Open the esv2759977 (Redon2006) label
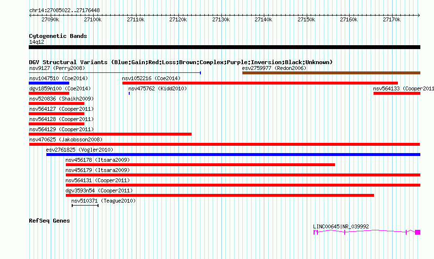This screenshot has width=434, height=259. tap(274, 68)
